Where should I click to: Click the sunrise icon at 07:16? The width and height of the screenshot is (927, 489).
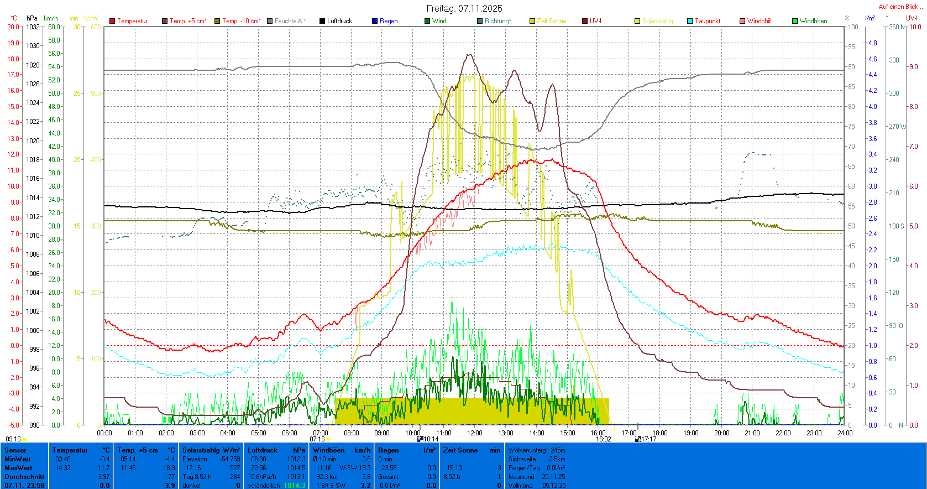(x=329, y=439)
